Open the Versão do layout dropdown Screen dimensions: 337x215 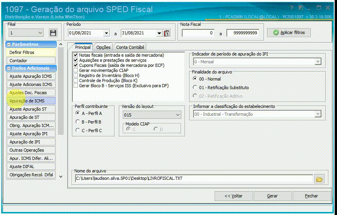[x=178, y=115]
